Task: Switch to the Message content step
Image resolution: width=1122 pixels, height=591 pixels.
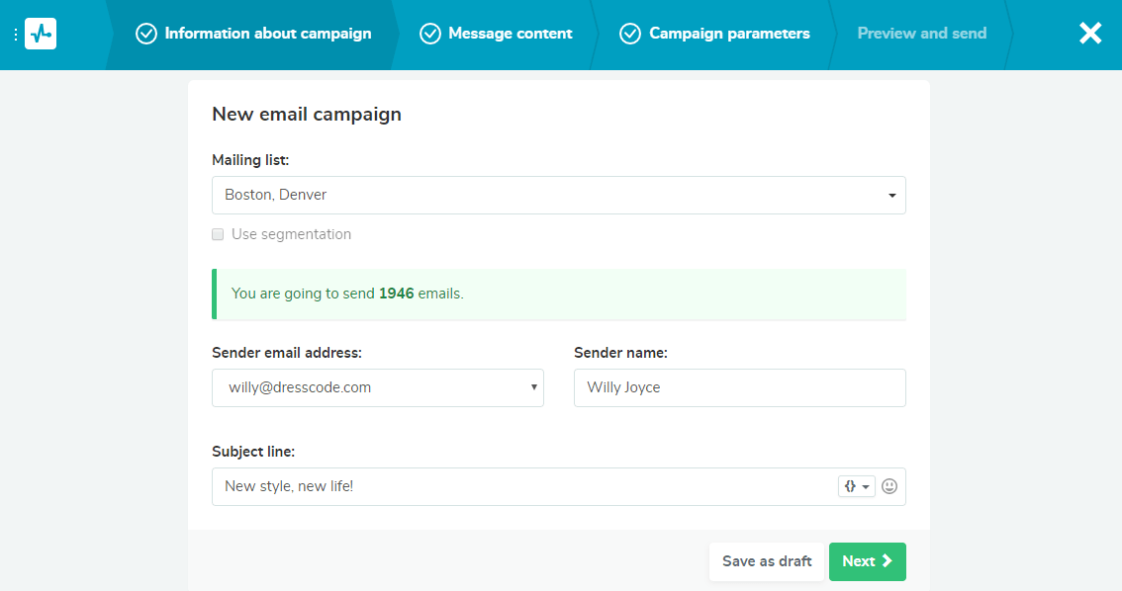Action: pyautogui.click(x=510, y=33)
